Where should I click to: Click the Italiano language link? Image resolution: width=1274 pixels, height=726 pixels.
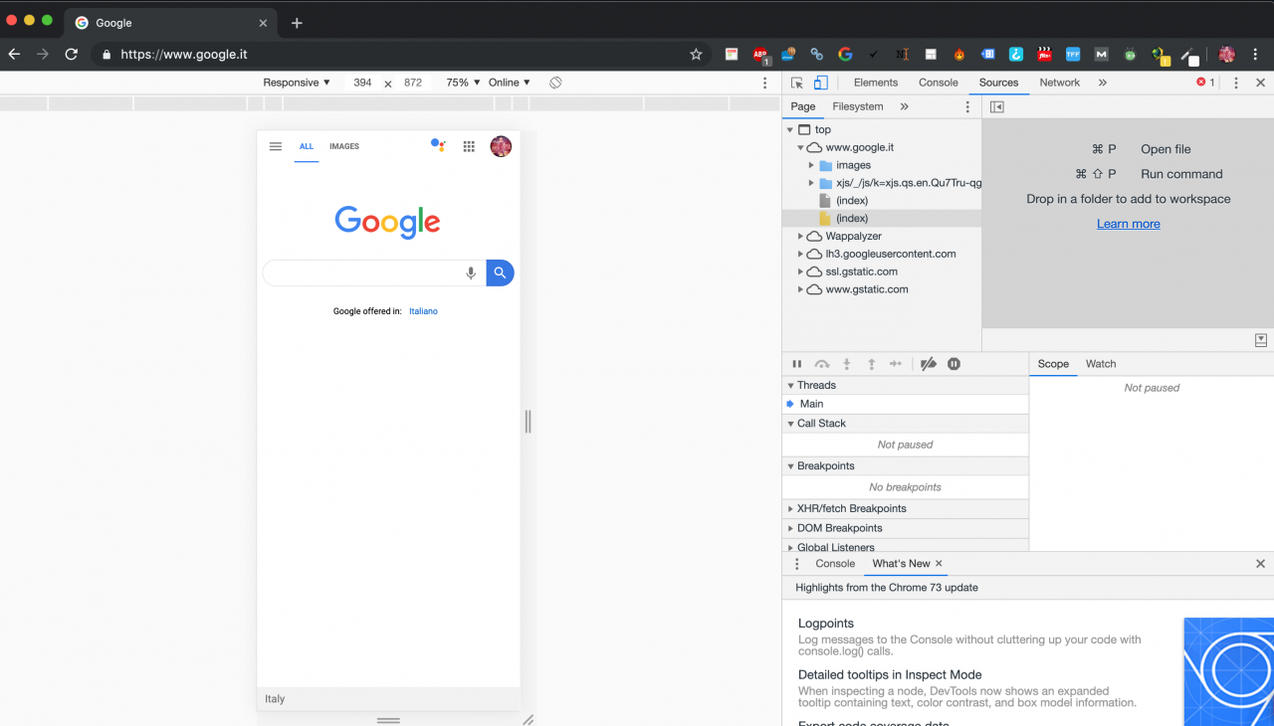tap(423, 311)
